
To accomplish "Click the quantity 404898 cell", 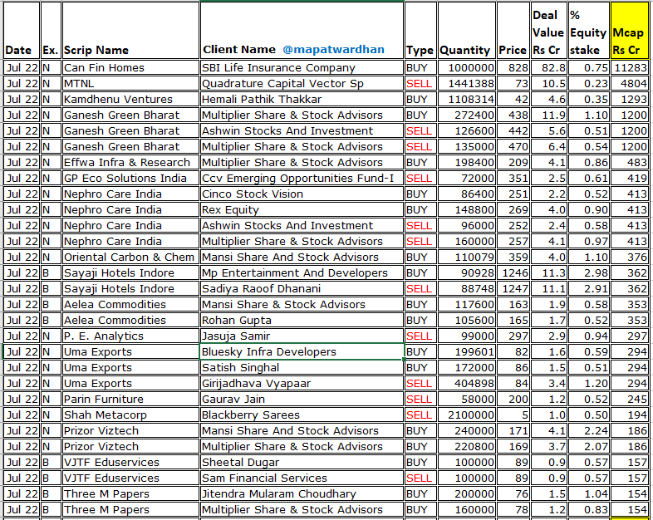I will [467, 384].
